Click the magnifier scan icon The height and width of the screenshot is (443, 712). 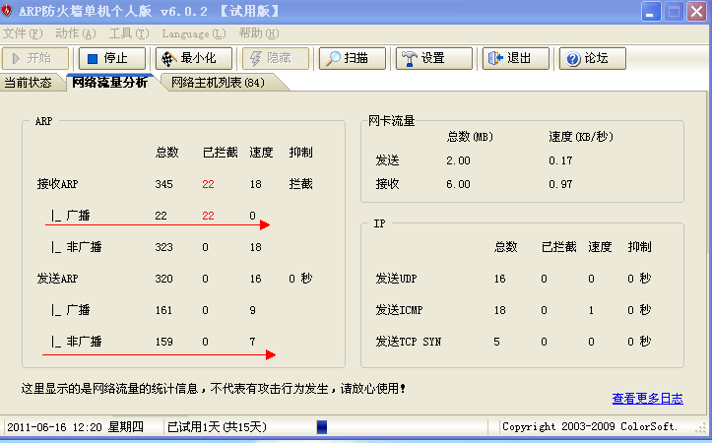(333, 58)
